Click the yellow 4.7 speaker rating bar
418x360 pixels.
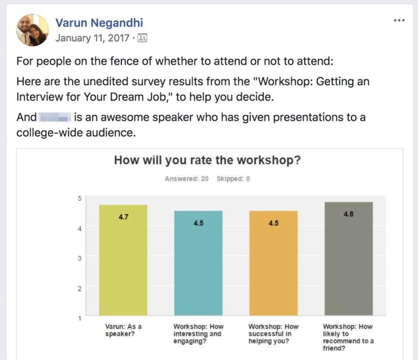pyautogui.click(x=123, y=260)
